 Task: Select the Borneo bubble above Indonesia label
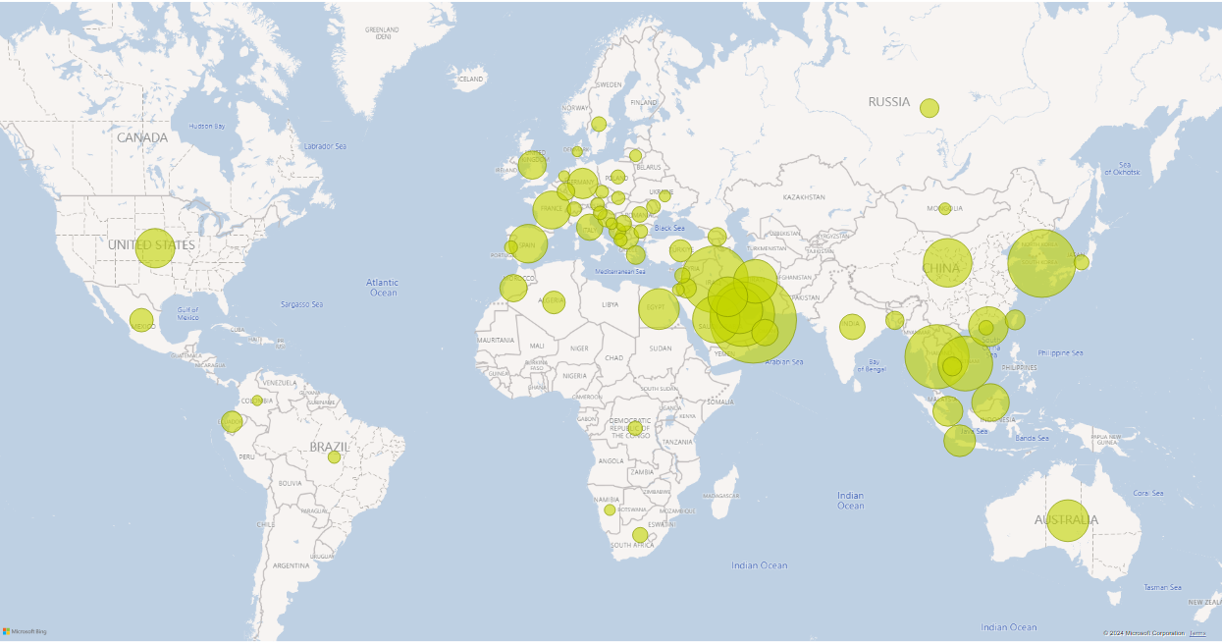(990, 402)
